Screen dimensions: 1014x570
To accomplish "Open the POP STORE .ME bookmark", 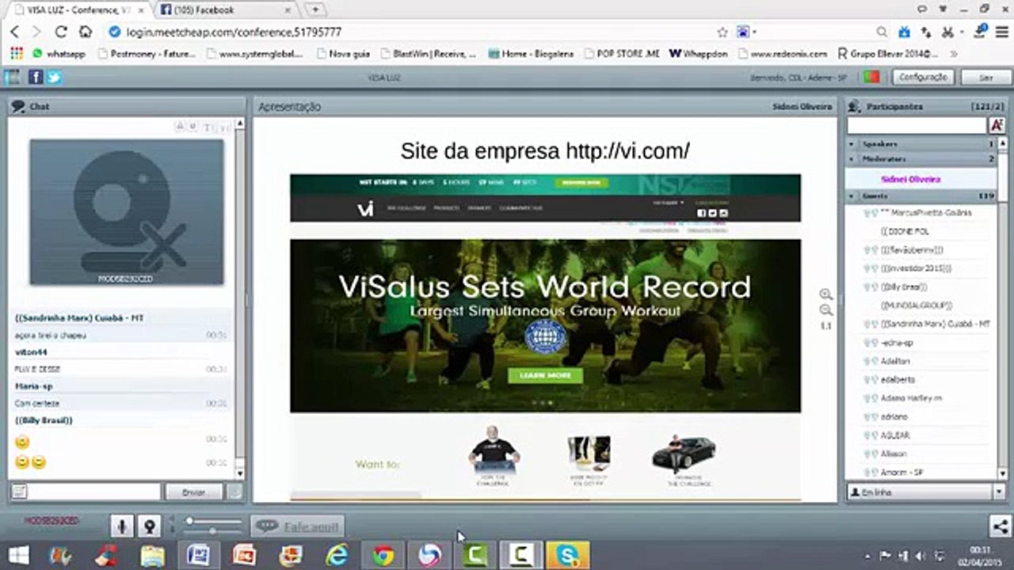I will click(622, 54).
